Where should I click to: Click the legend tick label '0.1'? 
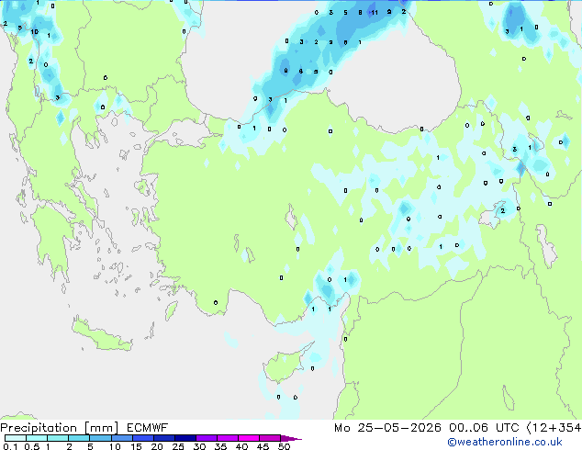[x=10, y=446]
